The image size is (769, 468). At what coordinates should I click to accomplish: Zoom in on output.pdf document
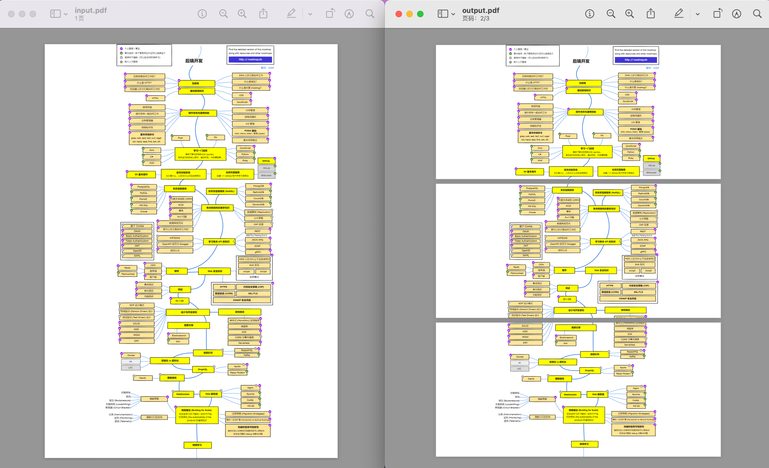click(x=630, y=14)
